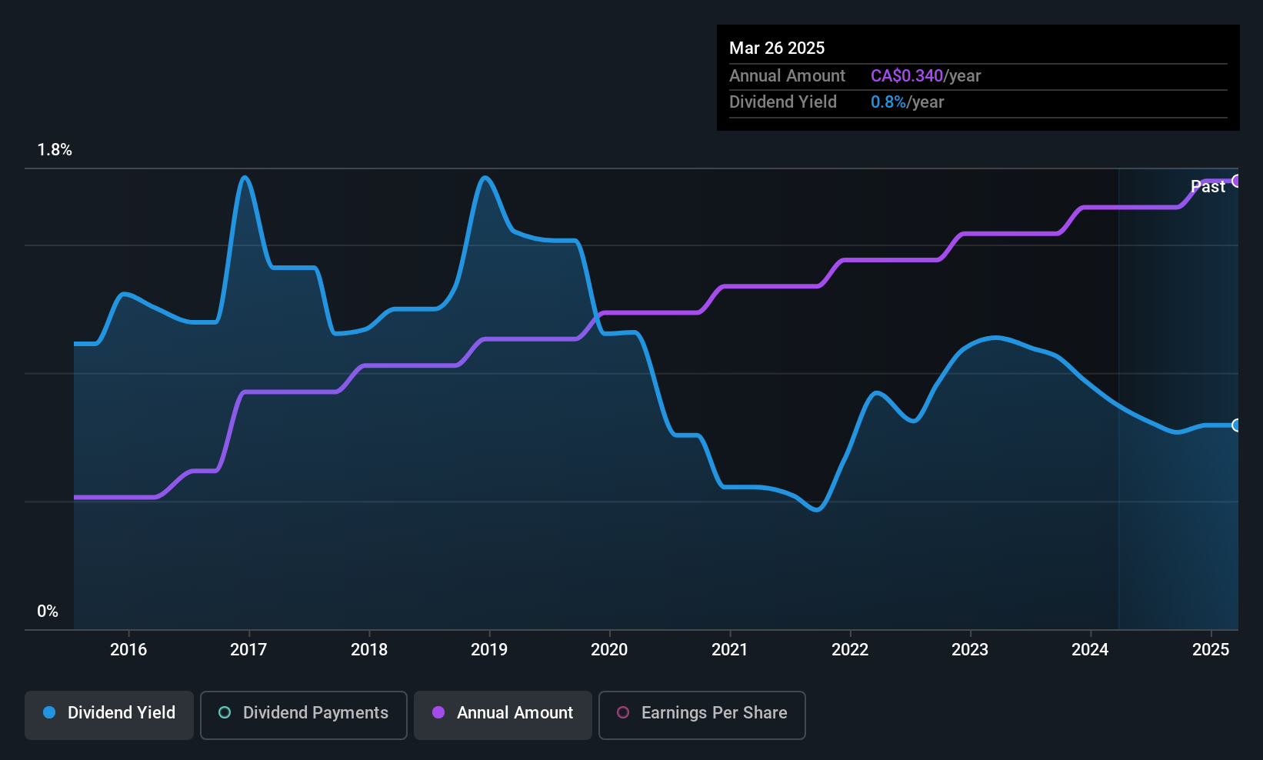Click the 1.8% y-axis label

[55, 150]
